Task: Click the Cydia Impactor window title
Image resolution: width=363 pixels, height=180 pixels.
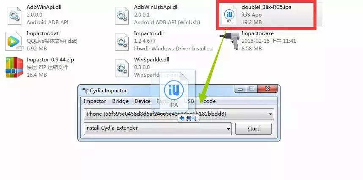Action: point(108,91)
